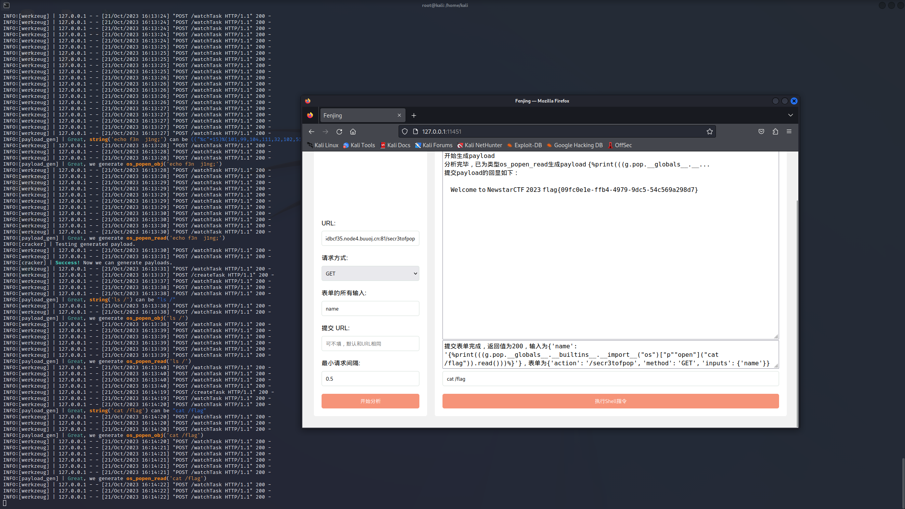Open Firefox View pinned icon
Viewport: 905px width, 509px height.
pos(310,116)
